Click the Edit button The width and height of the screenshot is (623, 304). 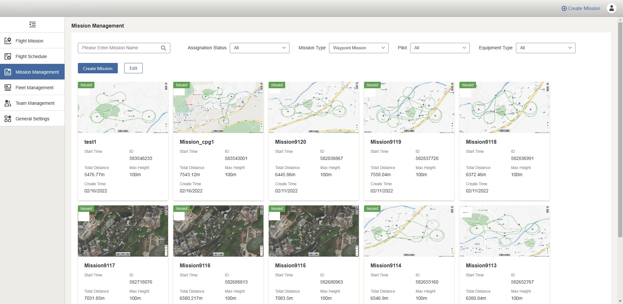(x=133, y=68)
